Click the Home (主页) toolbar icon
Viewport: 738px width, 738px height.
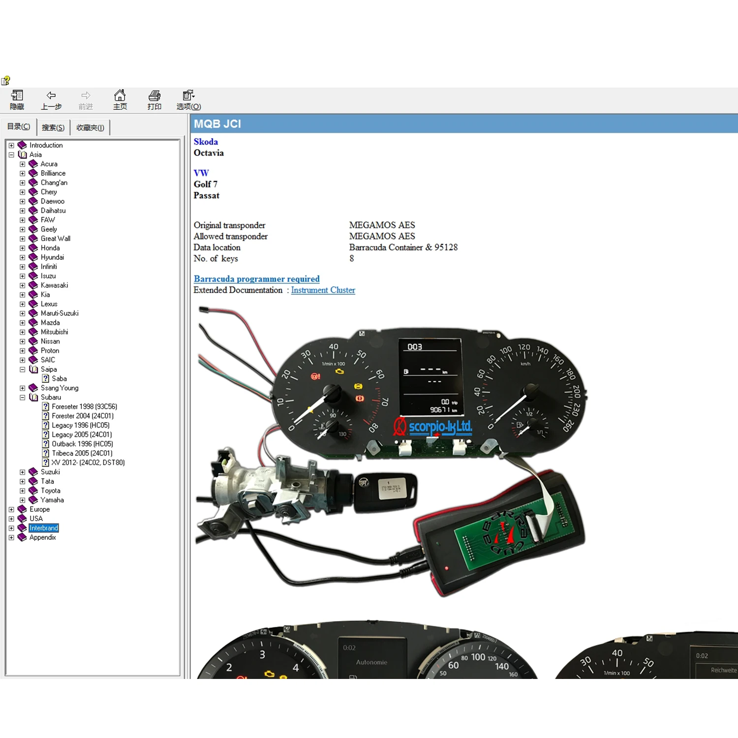(x=120, y=95)
